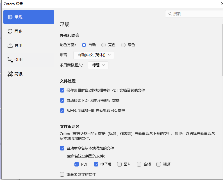Open the 常规 settings pane

click(29, 17)
